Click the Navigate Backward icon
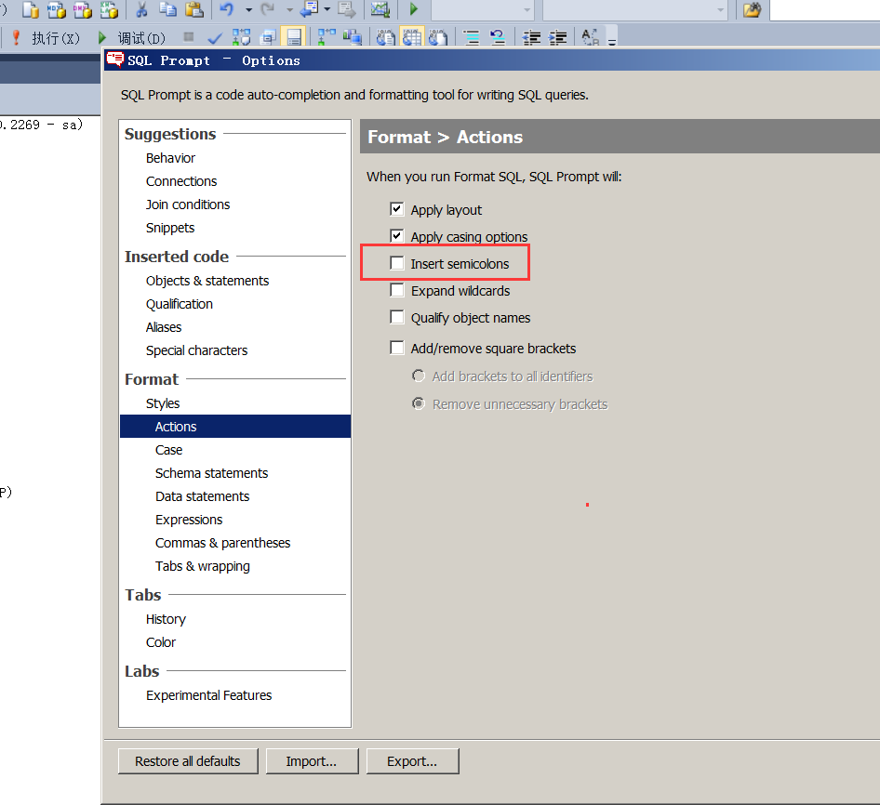Screen dimensions: 880x805 coord(310,9)
